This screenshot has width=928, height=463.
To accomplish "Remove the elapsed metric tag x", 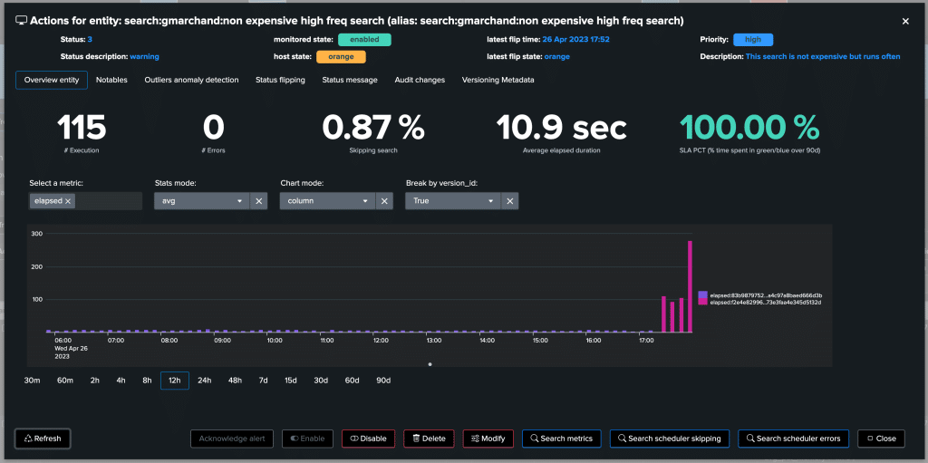I will pos(69,201).
